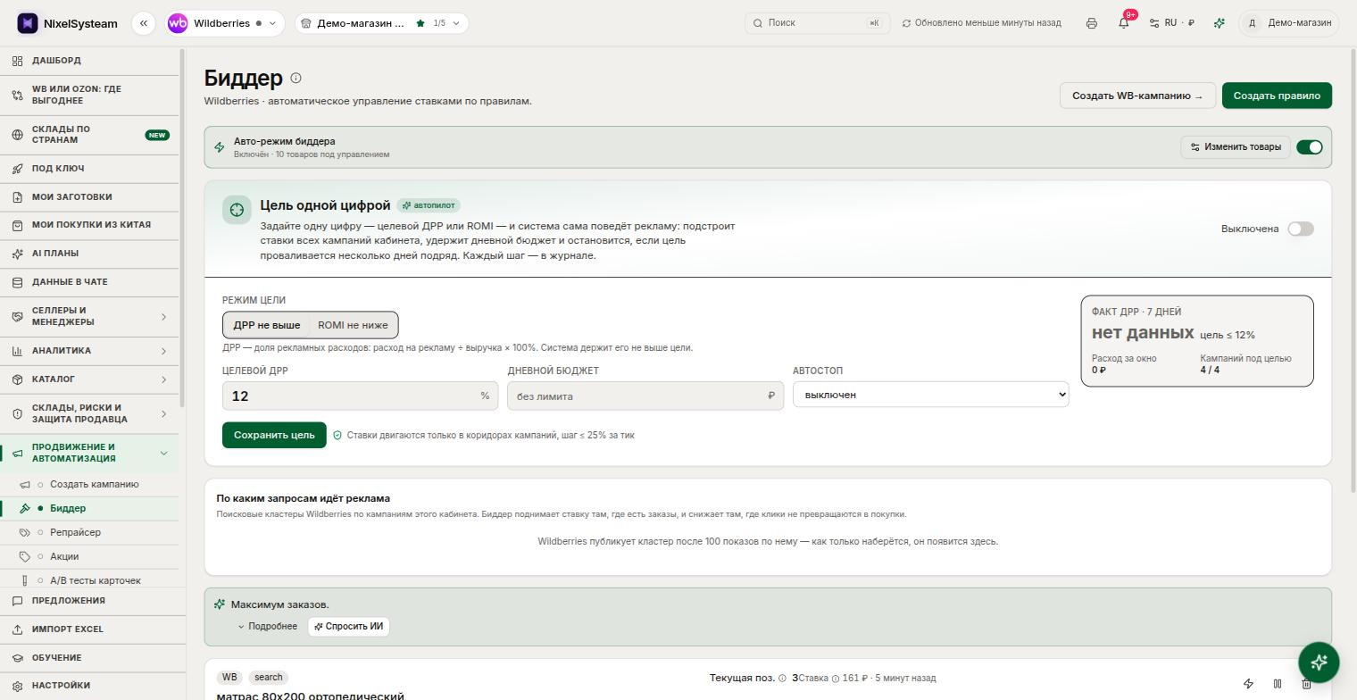
Task: Click the Дневной бюджет input field
Action: tap(645, 396)
